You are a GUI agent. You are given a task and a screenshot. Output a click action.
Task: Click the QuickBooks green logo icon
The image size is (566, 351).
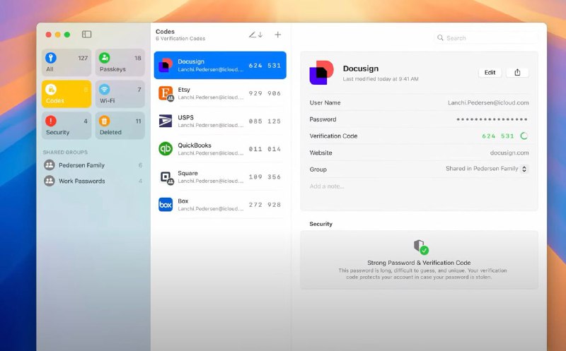click(166, 149)
